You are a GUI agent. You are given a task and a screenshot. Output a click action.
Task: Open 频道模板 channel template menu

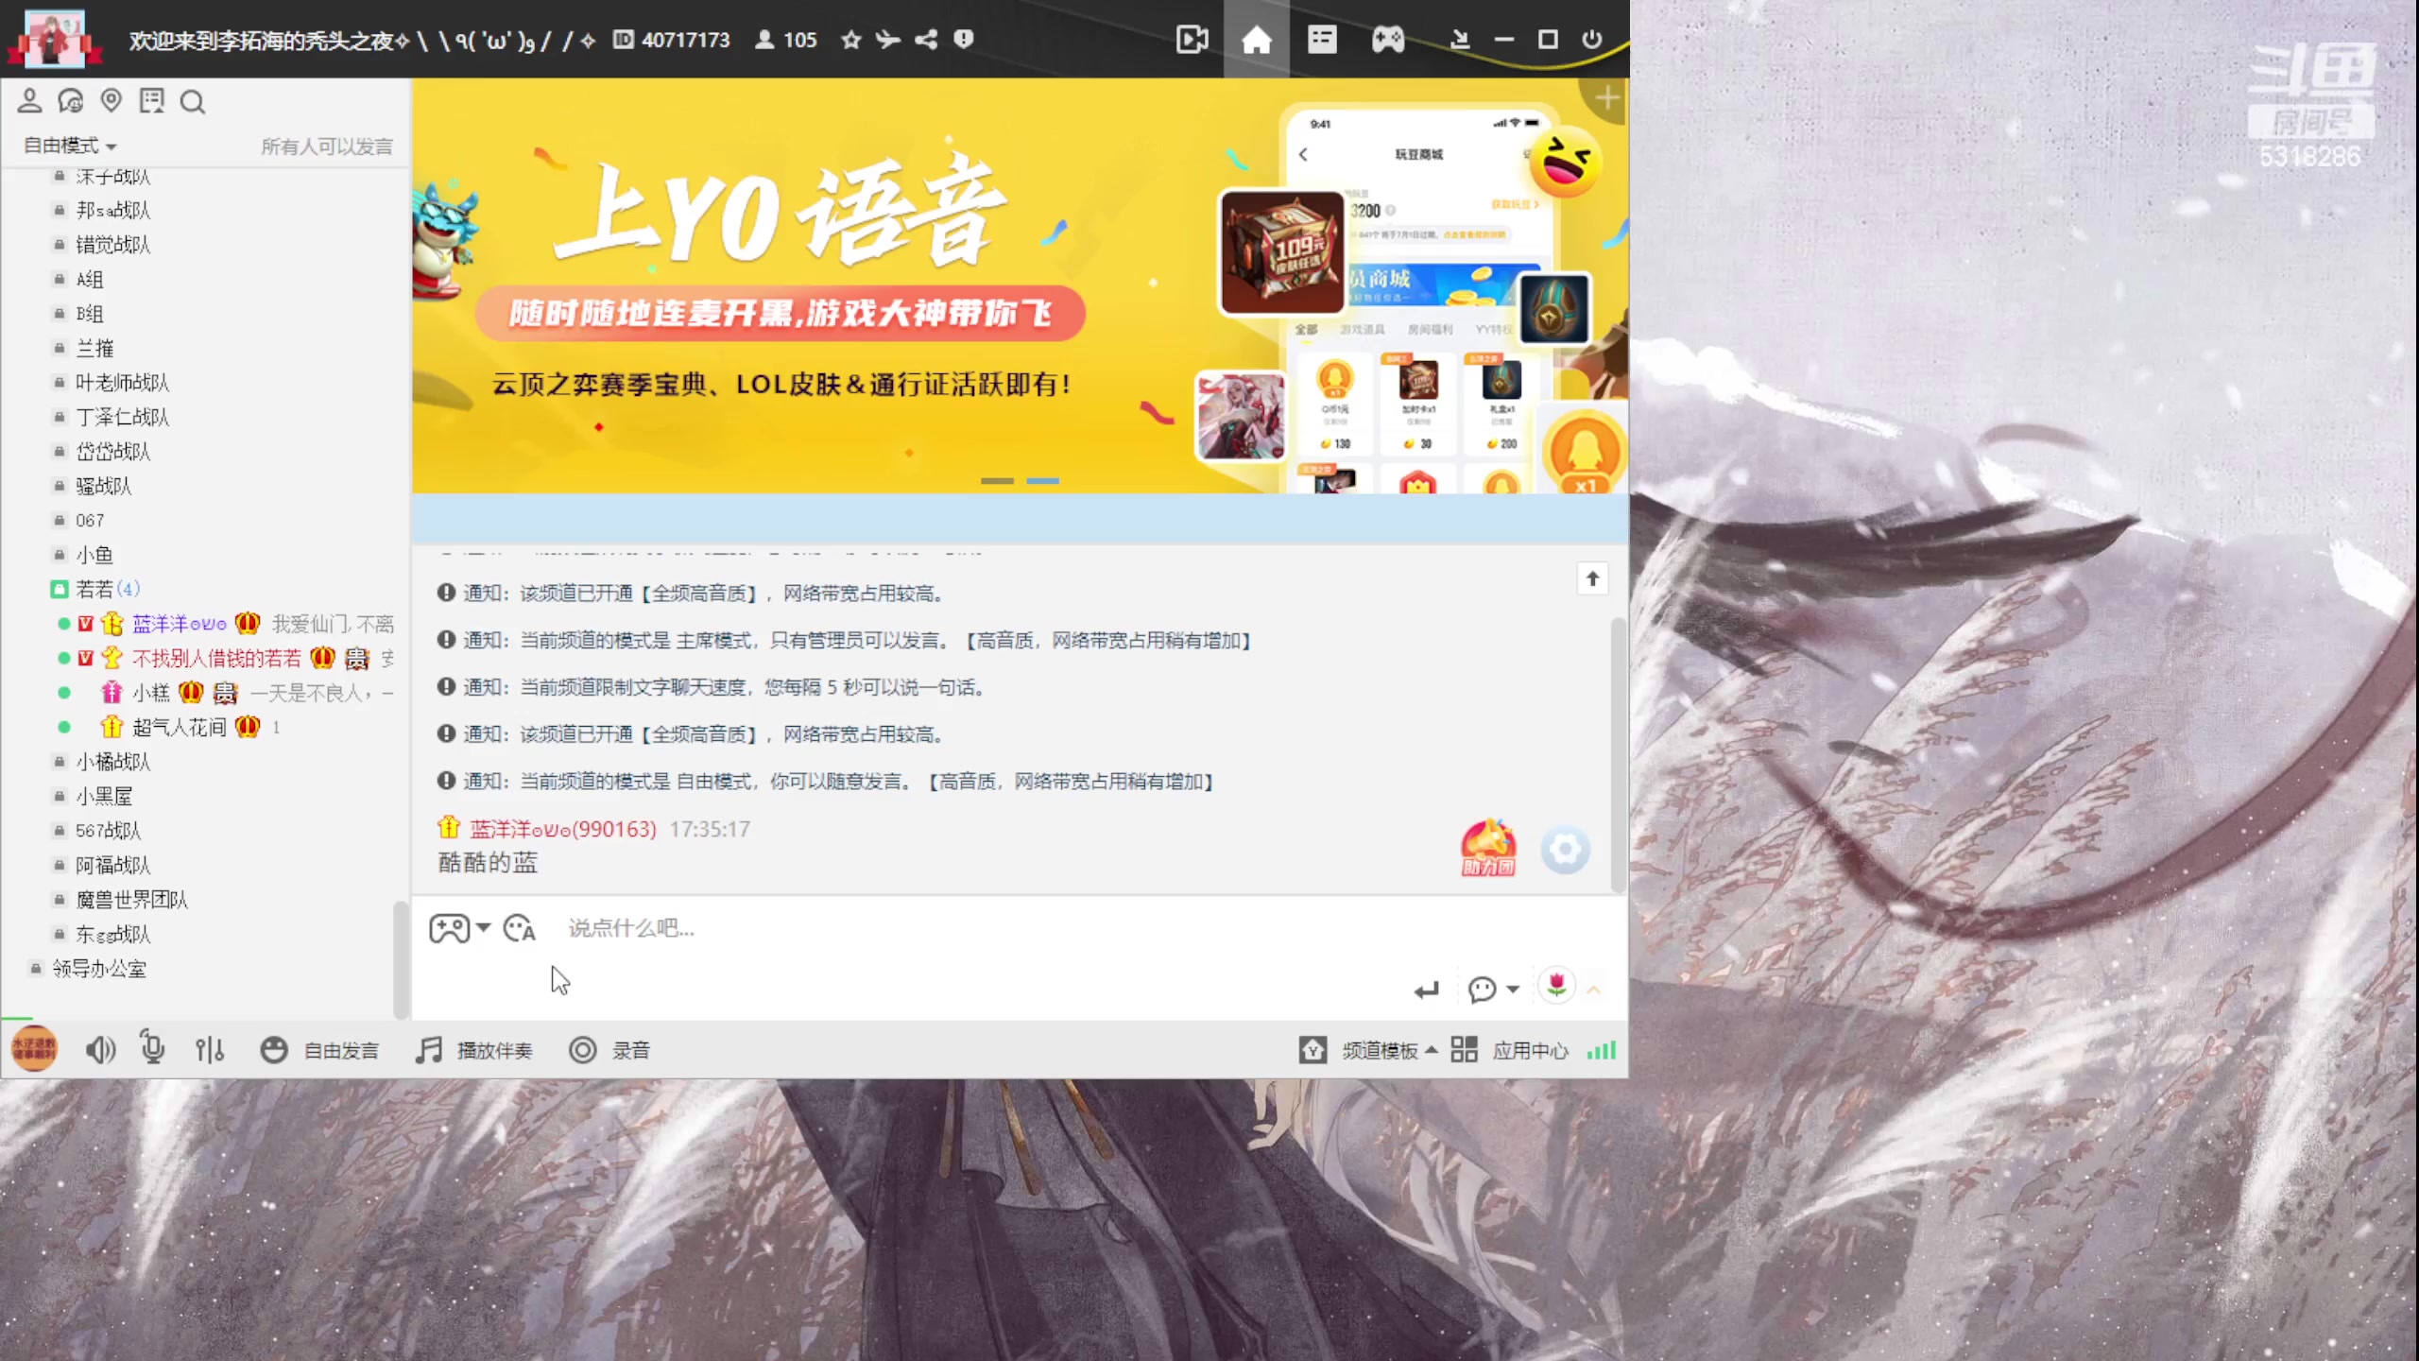tap(1368, 1050)
